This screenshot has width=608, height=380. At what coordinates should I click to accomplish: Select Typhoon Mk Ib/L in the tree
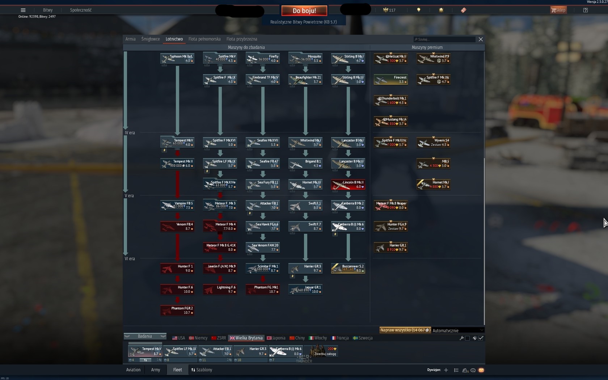click(177, 59)
